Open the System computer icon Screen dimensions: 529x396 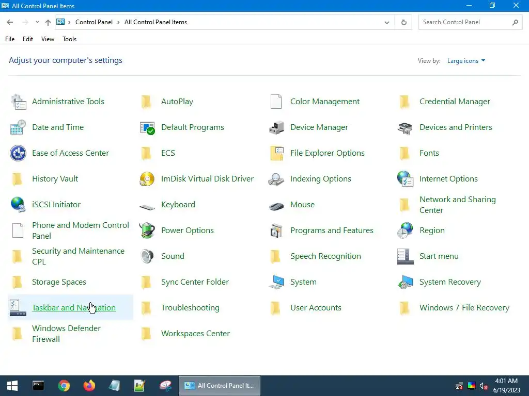(276, 282)
